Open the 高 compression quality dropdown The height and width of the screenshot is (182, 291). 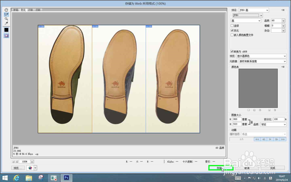[x=246, y=21]
